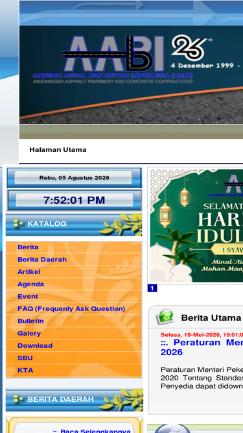The height and width of the screenshot is (433, 243).
Task: Open the Bulletin link
Action: (30, 321)
